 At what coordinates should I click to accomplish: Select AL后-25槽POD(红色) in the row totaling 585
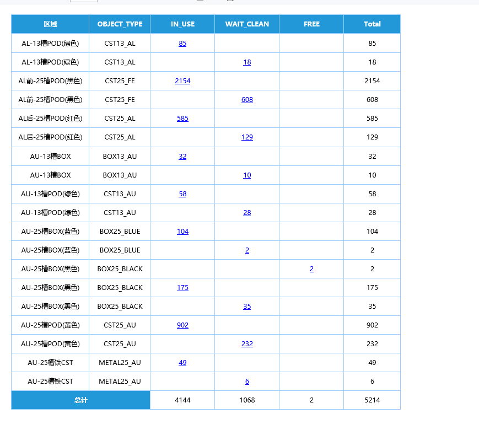point(50,119)
